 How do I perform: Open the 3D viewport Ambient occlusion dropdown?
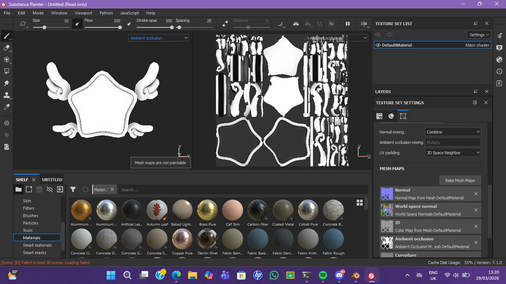[x=159, y=38]
